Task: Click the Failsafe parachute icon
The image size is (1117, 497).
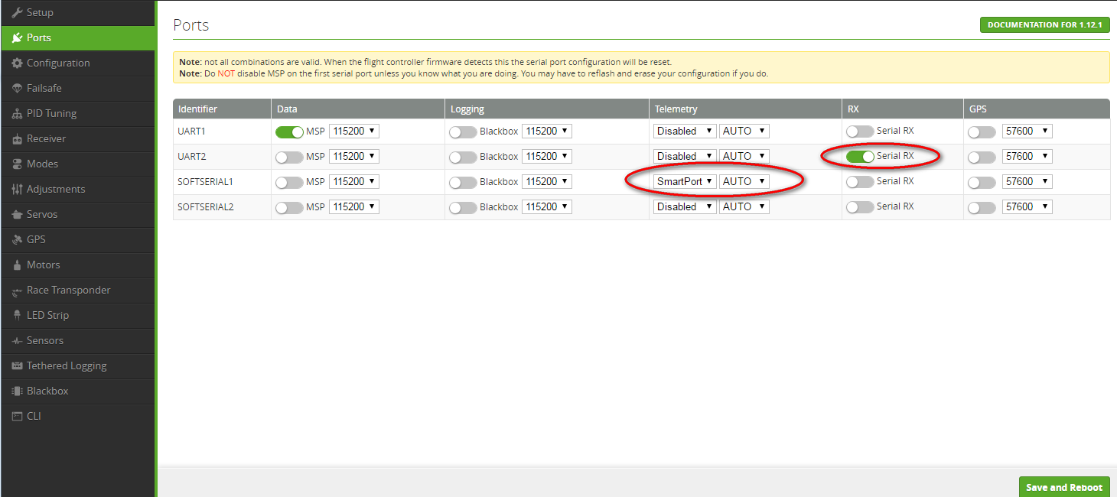Action: pos(17,89)
